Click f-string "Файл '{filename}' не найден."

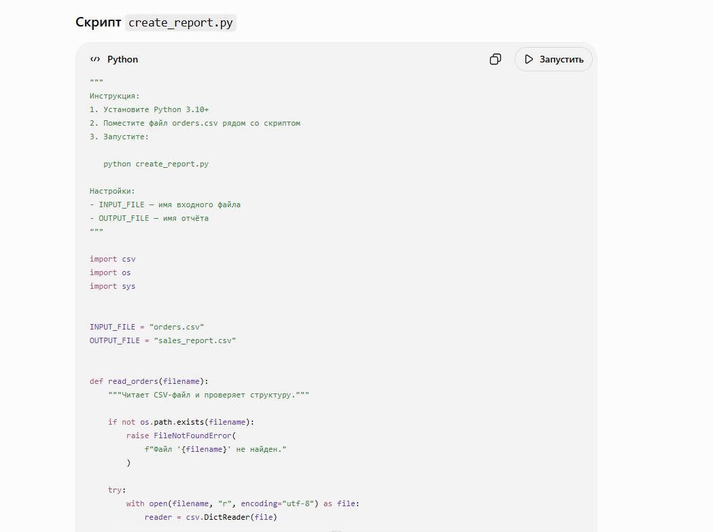[215, 449]
